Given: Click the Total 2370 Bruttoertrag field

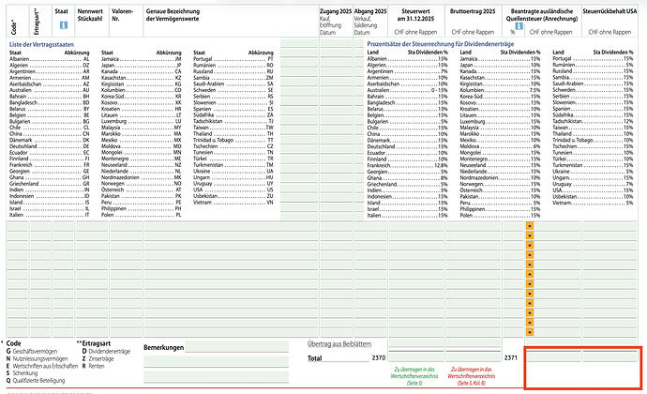Looking at the screenshot, I should 473,357.
